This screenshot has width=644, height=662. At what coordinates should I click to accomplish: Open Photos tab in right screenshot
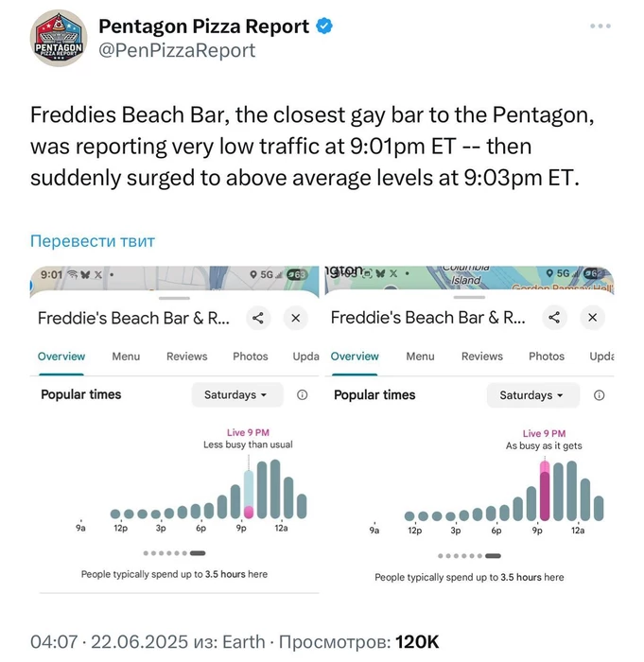[546, 357]
